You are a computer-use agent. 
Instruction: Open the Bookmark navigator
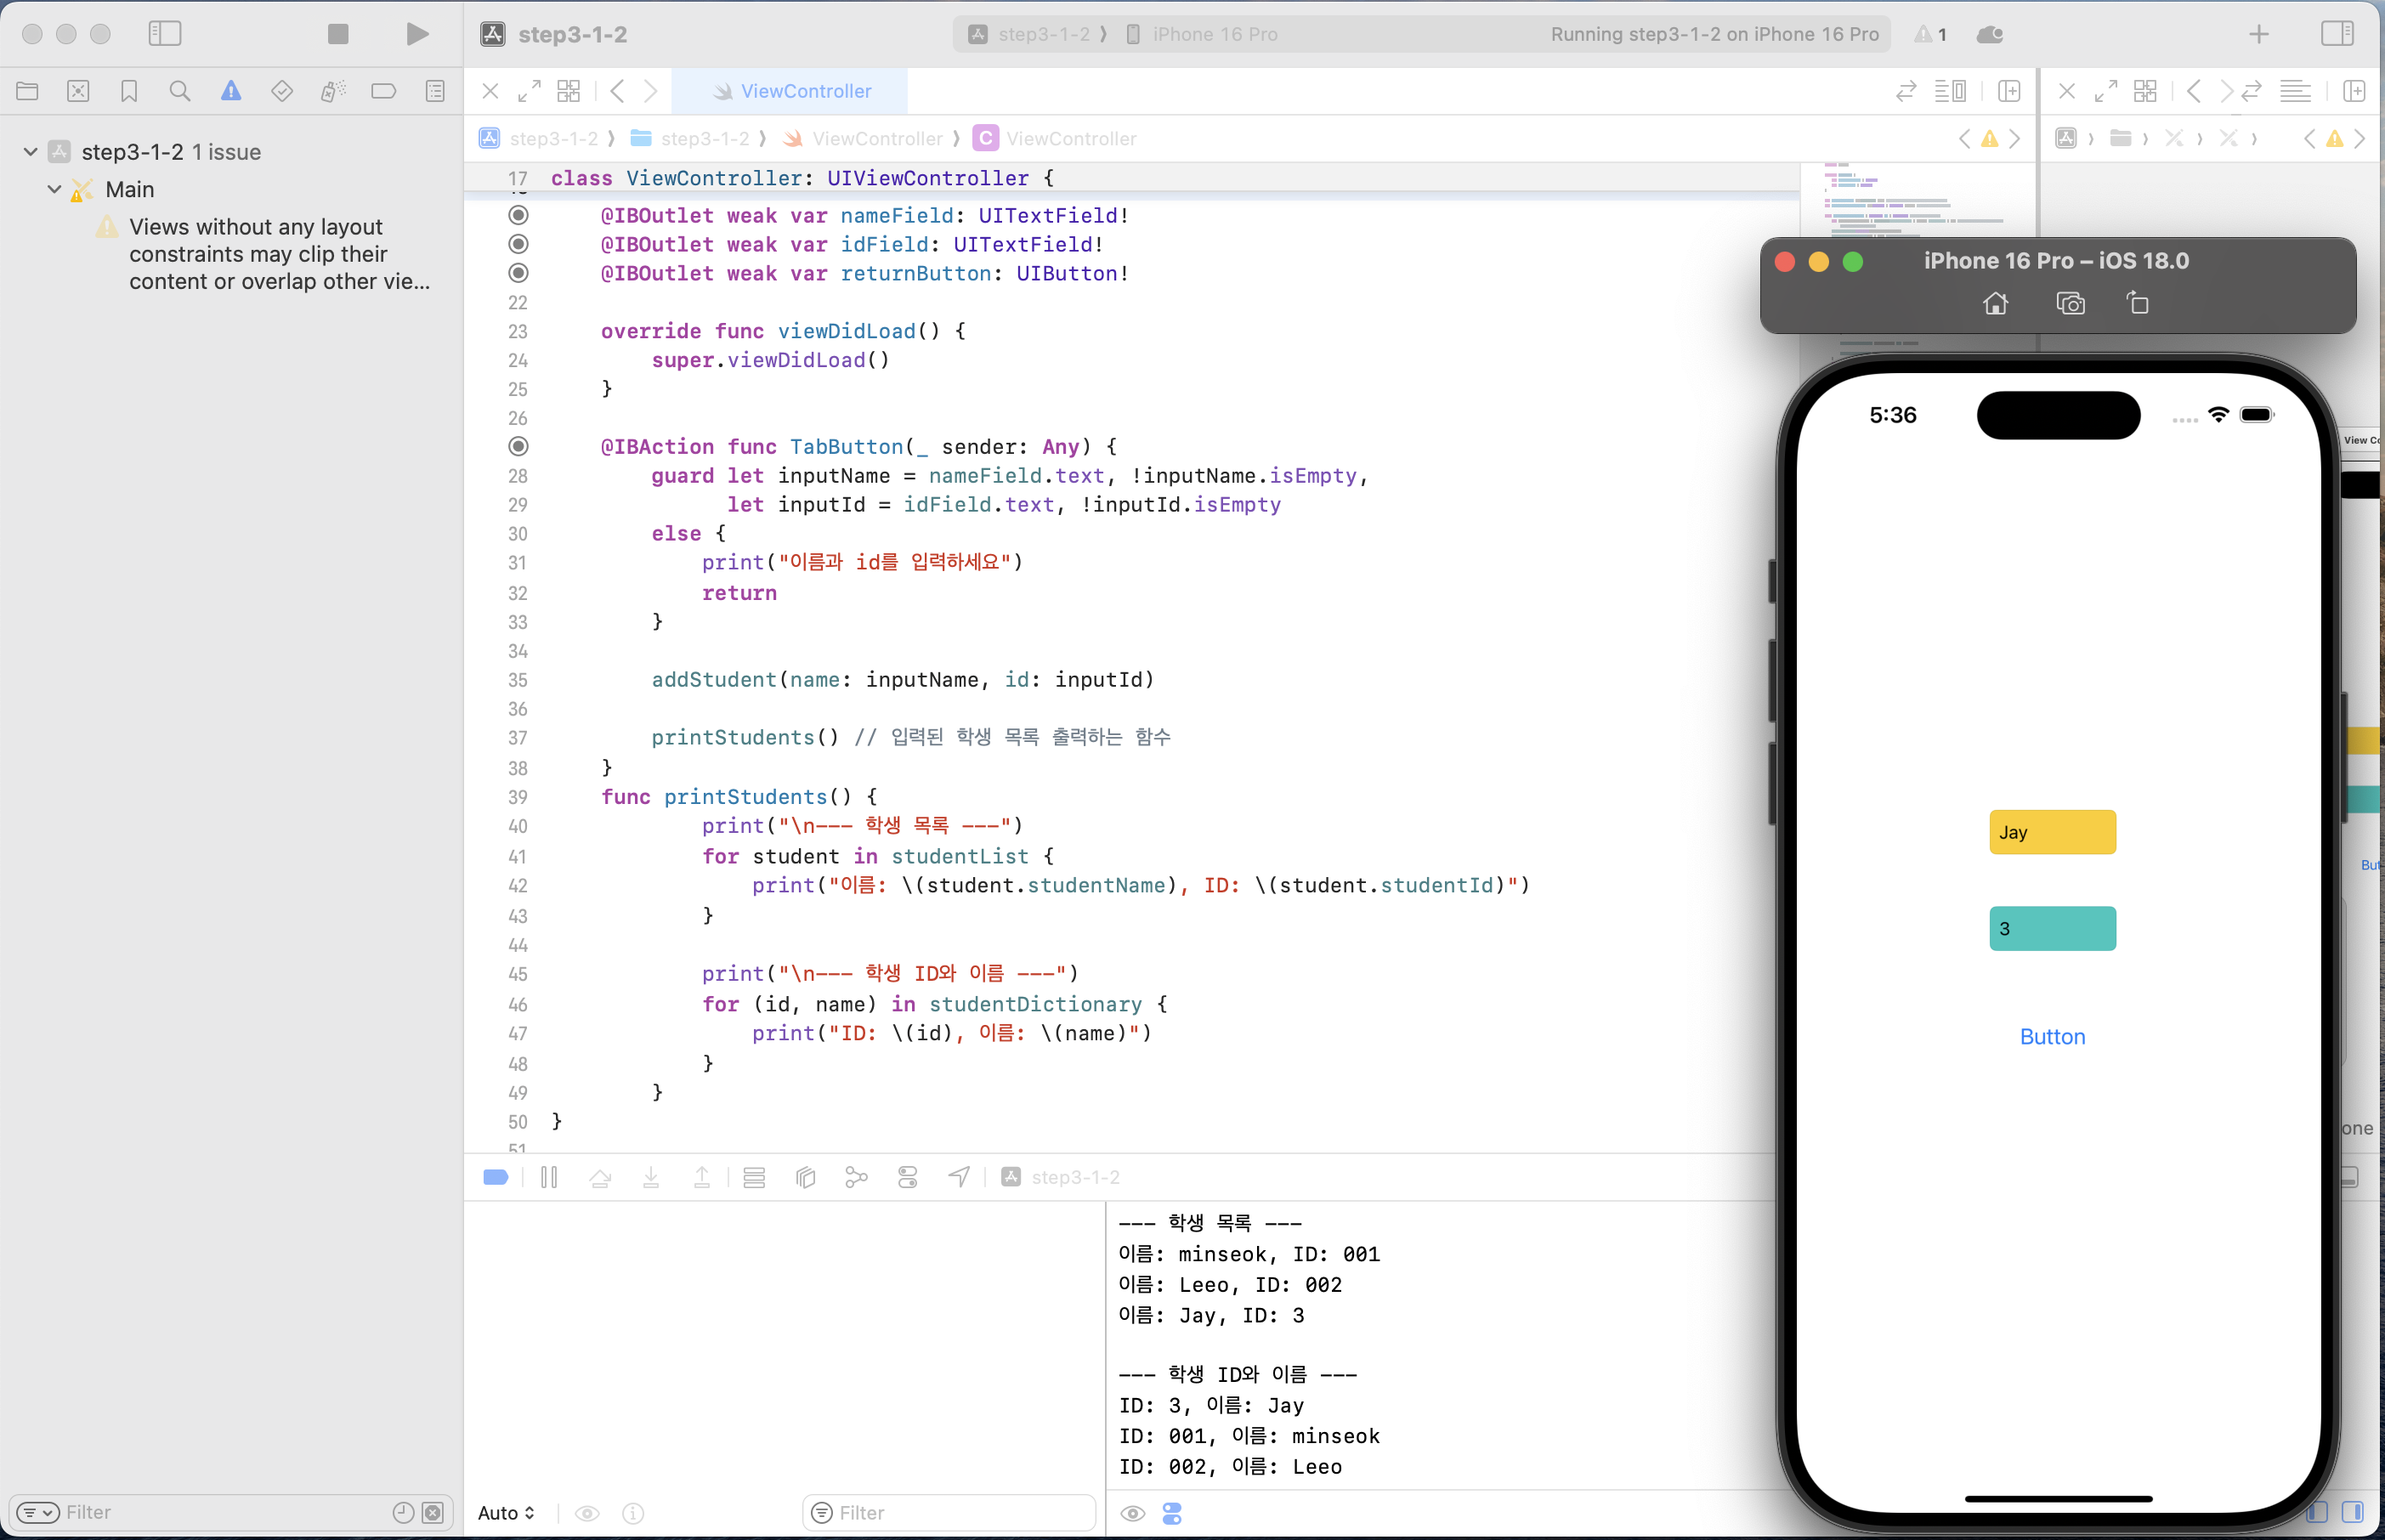[129, 91]
